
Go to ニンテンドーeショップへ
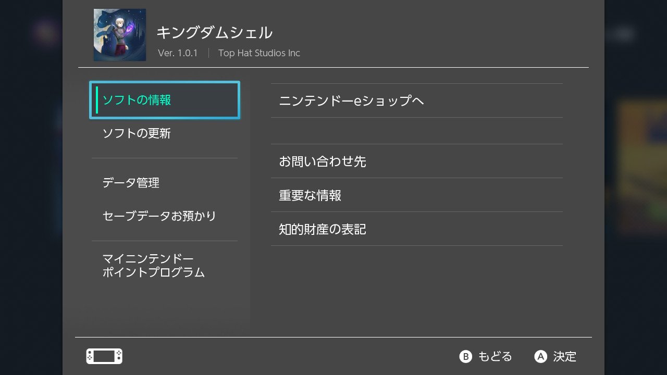[417, 101]
